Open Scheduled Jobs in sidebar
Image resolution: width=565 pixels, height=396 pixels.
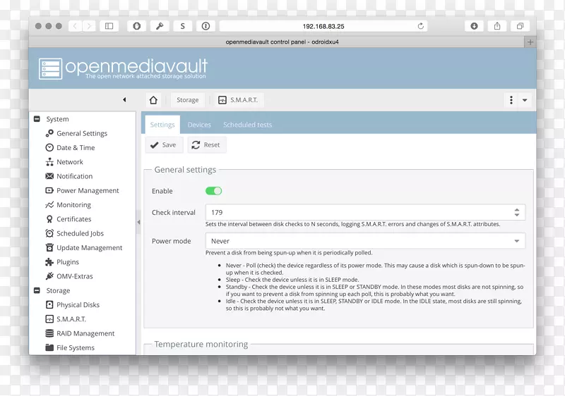[80, 233]
